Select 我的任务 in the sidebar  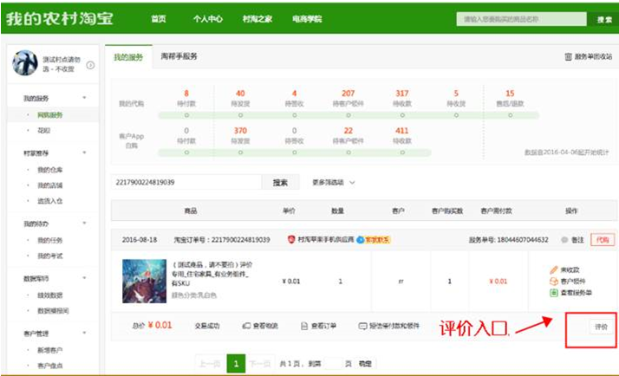point(50,240)
